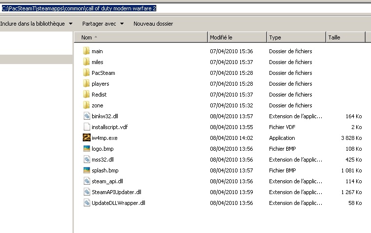Image resolution: width=371 pixels, height=233 pixels.
Task: Open the Inclure dans la bibliothèque dropdown arrow
Action: tap(70, 24)
